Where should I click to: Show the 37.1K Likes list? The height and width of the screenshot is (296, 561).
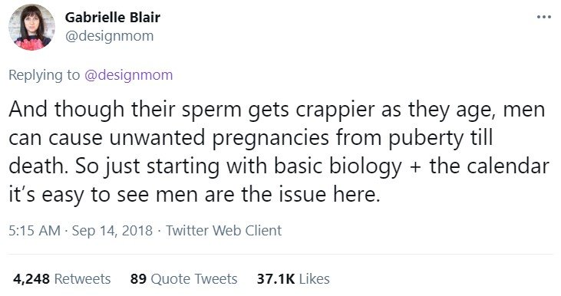pos(293,279)
